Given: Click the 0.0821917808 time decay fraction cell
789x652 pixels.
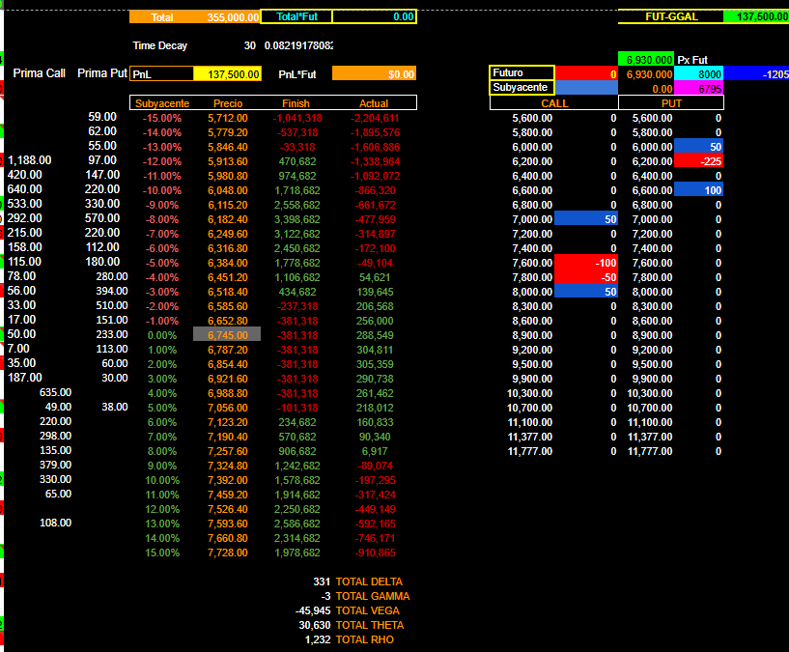Looking at the screenshot, I should point(298,45).
